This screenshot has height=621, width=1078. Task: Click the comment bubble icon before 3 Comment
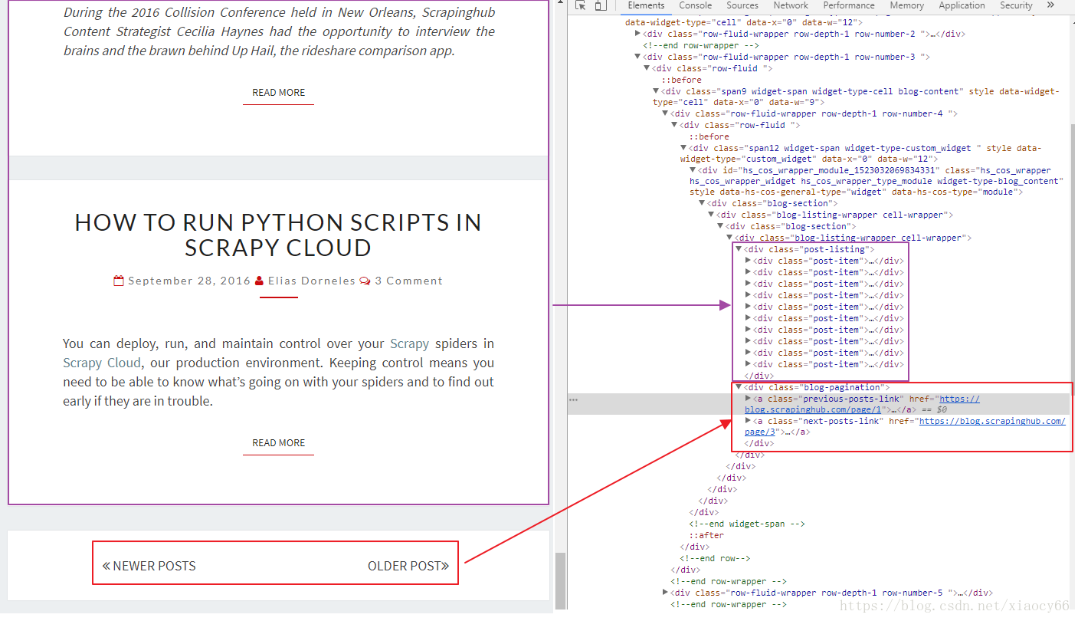tap(365, 281)
